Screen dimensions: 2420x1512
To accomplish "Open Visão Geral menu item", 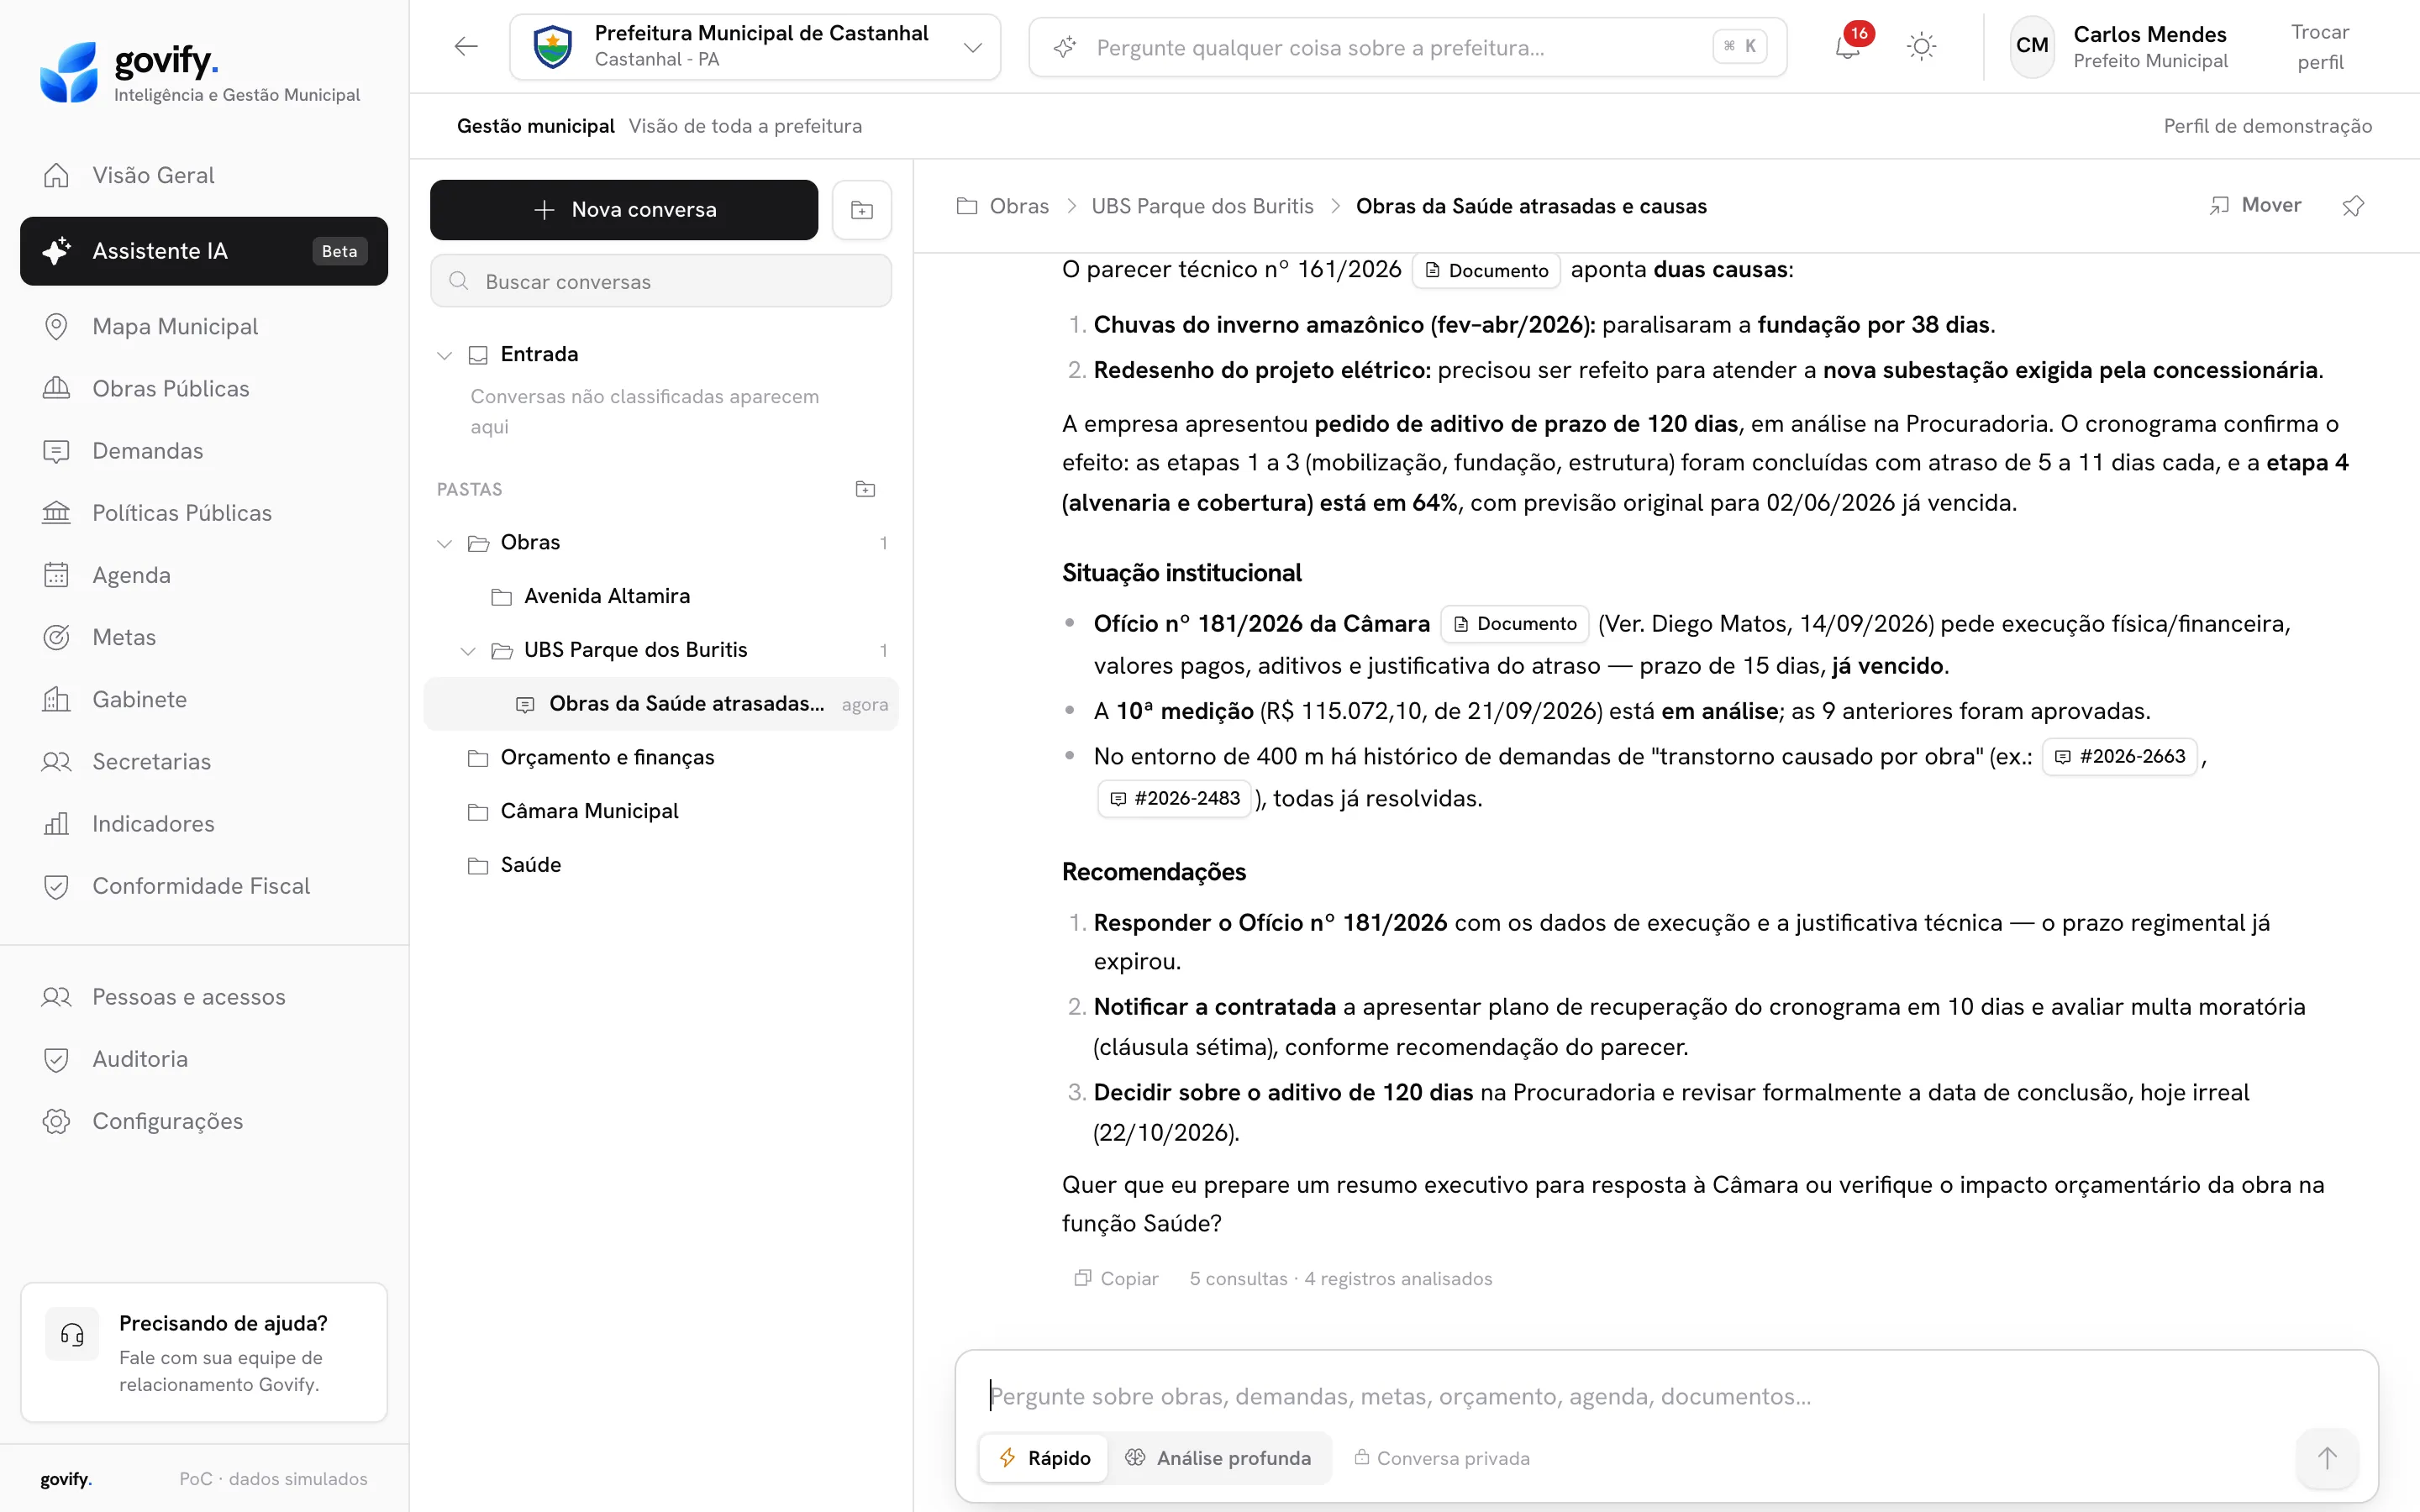I will tap(204, 175).
